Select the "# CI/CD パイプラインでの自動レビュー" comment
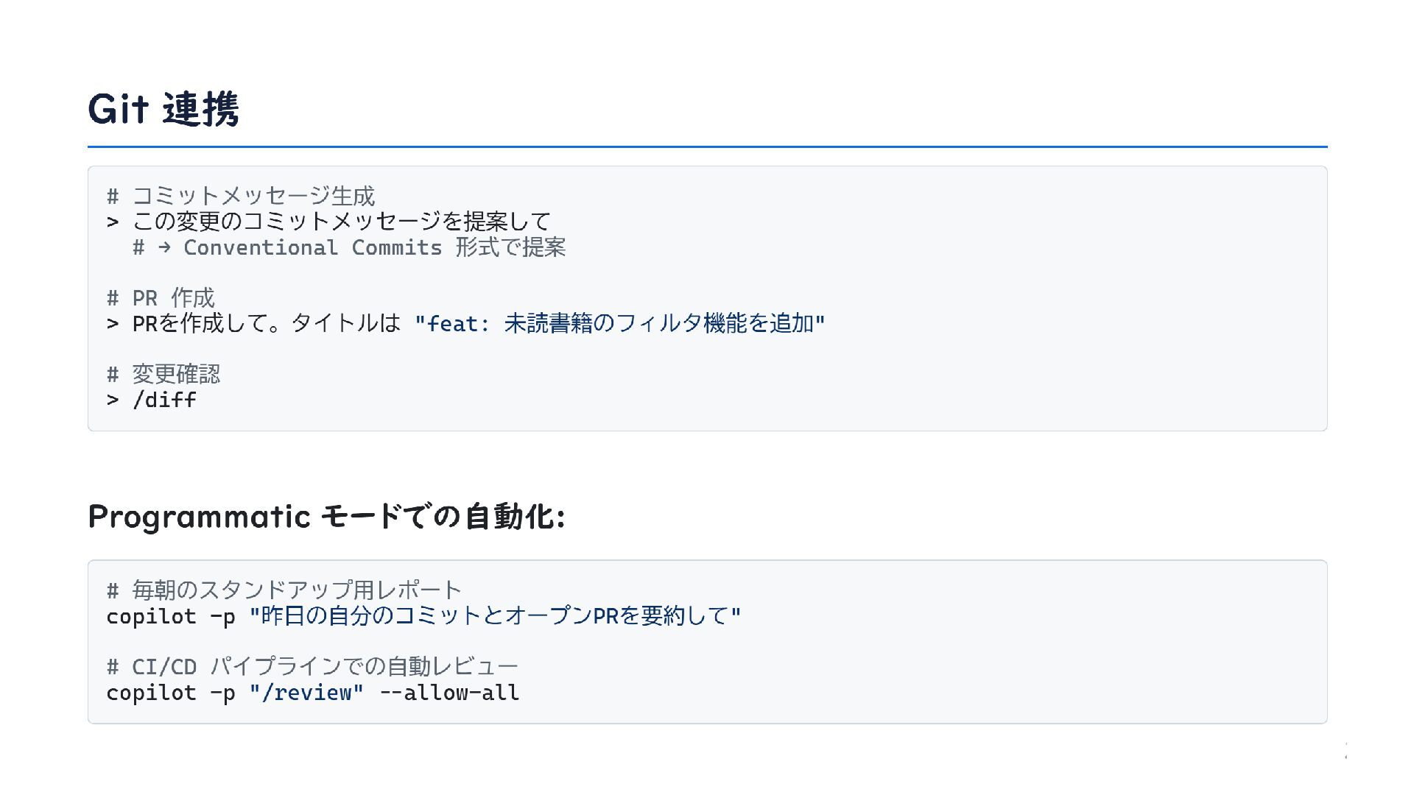The image size is (1414, 795). tap(312, 666)
